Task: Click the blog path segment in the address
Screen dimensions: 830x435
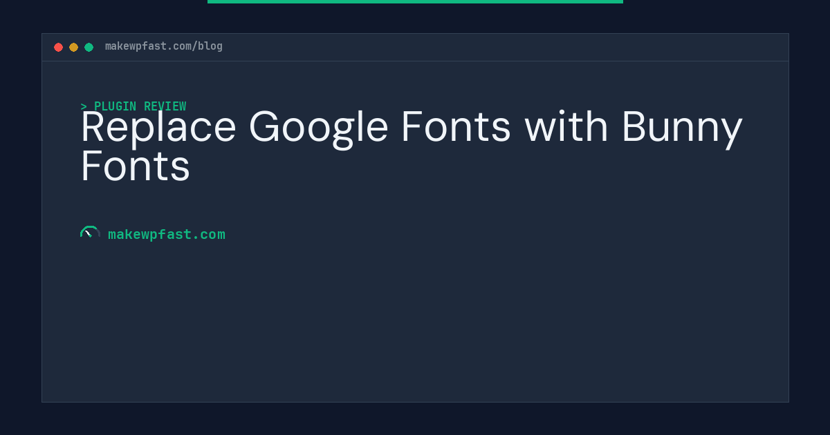Action: tap(209, 46)
